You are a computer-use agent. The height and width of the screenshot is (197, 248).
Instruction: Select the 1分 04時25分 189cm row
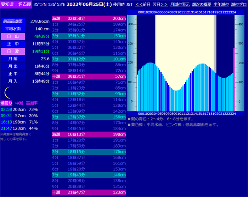[x=89, y=24]
